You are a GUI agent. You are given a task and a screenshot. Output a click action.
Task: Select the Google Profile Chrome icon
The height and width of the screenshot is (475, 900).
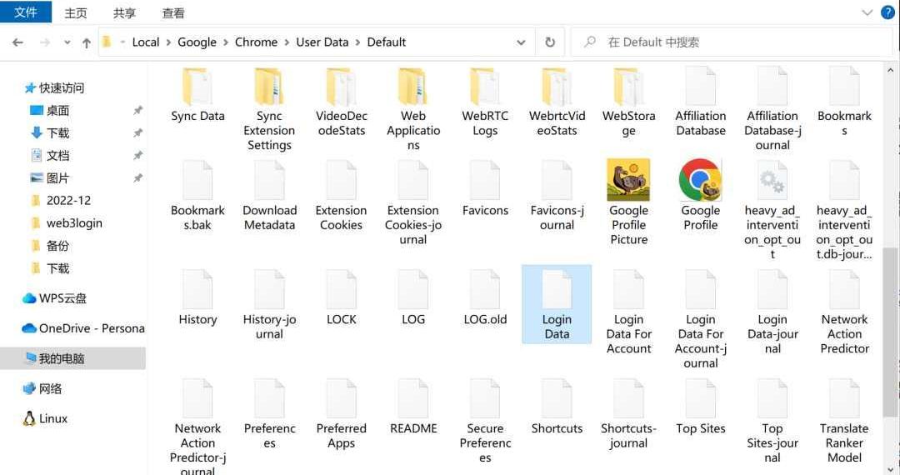pyautogui.click(x=700, y=181)
